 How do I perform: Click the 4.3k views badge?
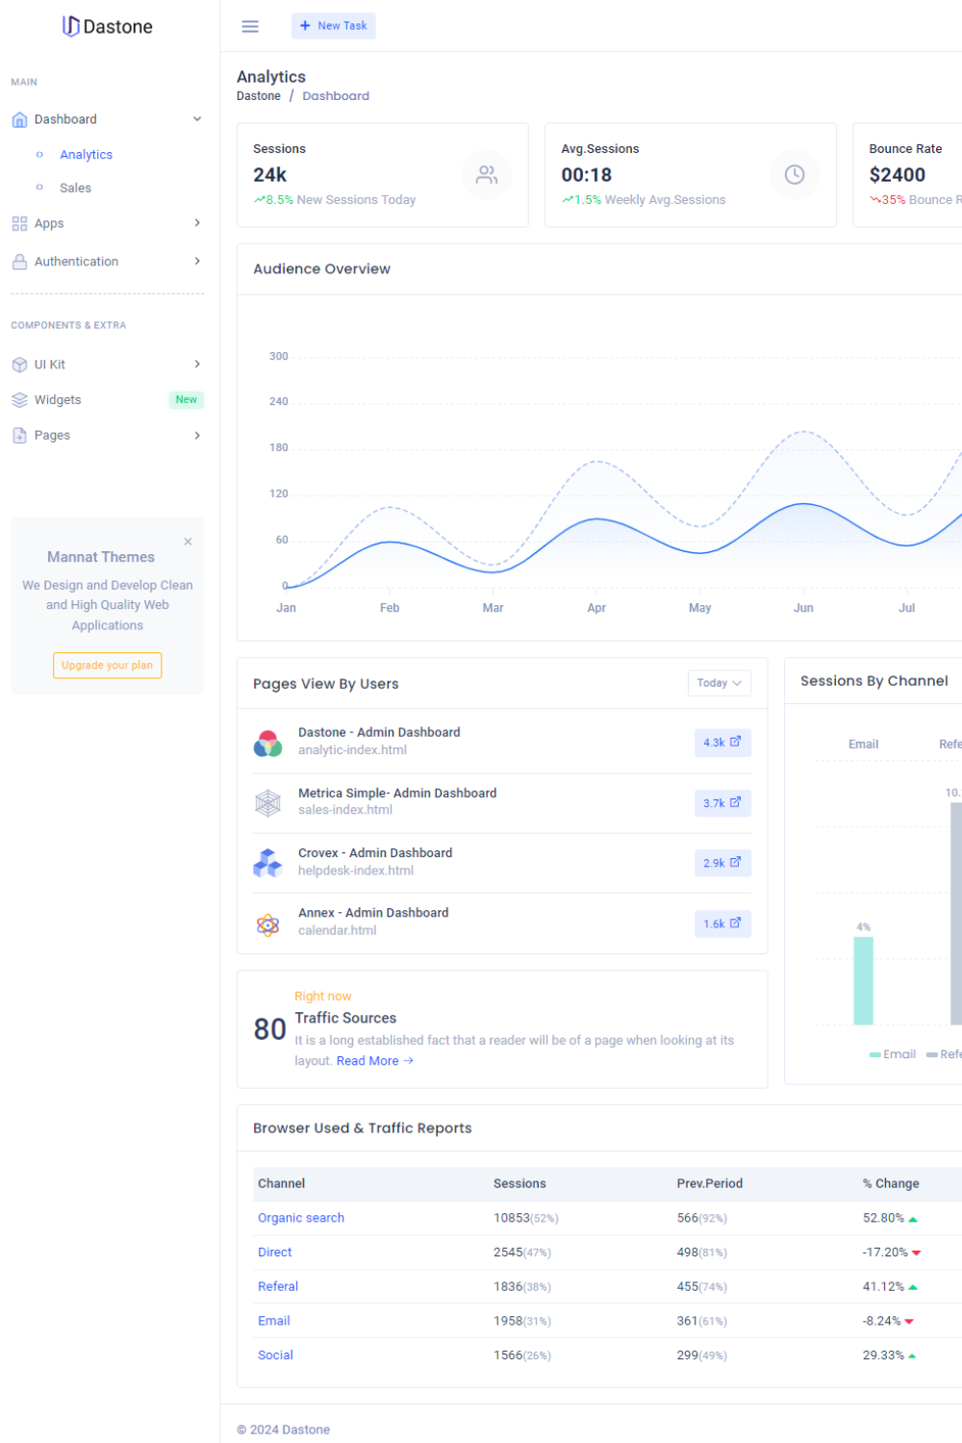722,743
